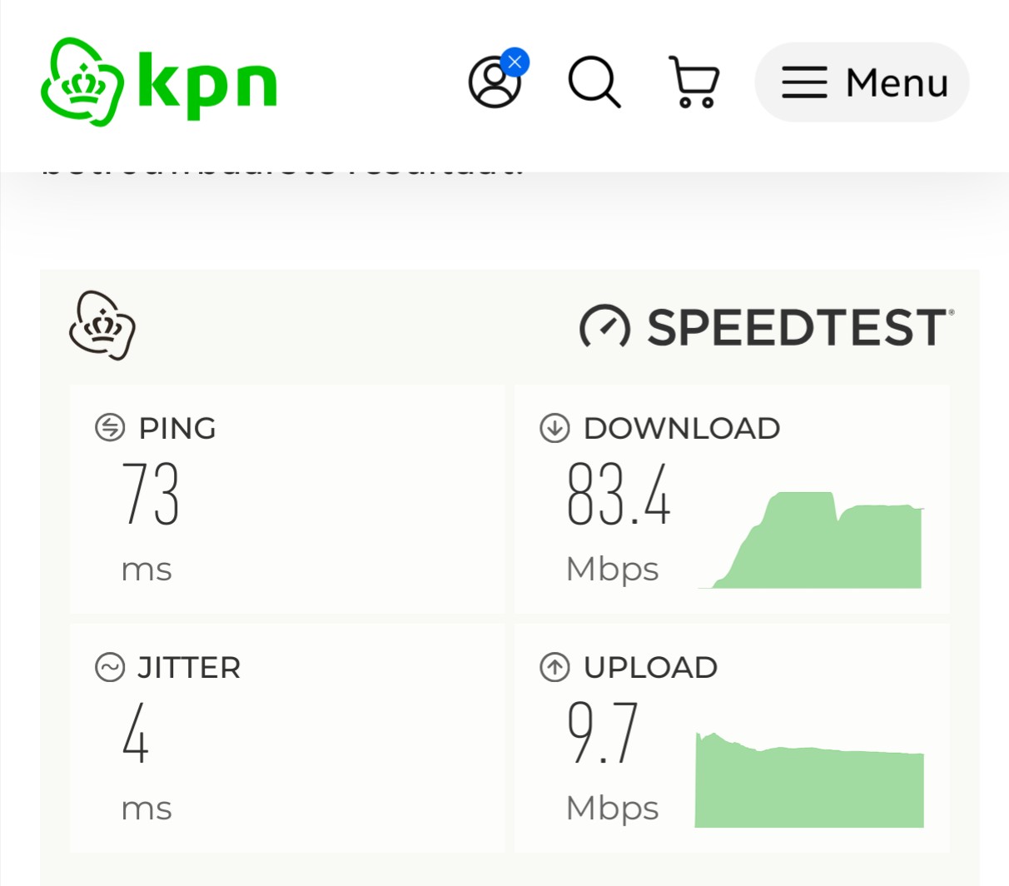
Task: Click the DOWNLOAD arrow icon
Action: pos(554,428)
